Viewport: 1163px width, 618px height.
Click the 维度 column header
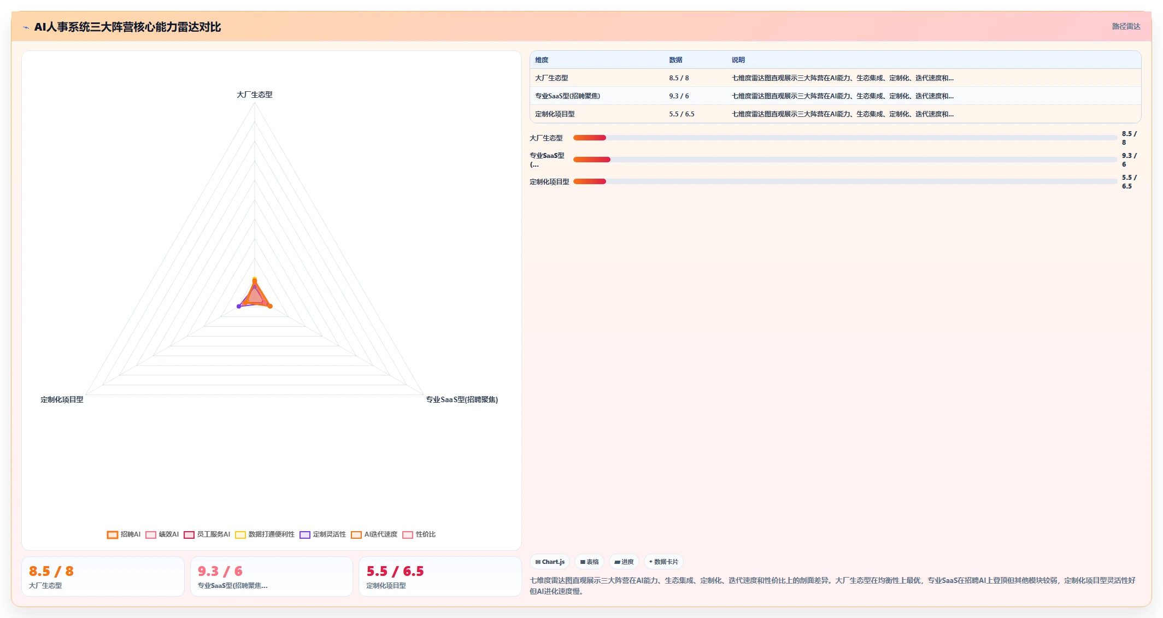(542, 60)
